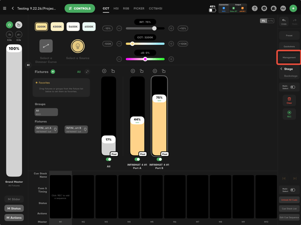This screenshot has height=225, width=301.
Task: Click the Select a Dimmer Curve icon
Action: coord(46,46)
